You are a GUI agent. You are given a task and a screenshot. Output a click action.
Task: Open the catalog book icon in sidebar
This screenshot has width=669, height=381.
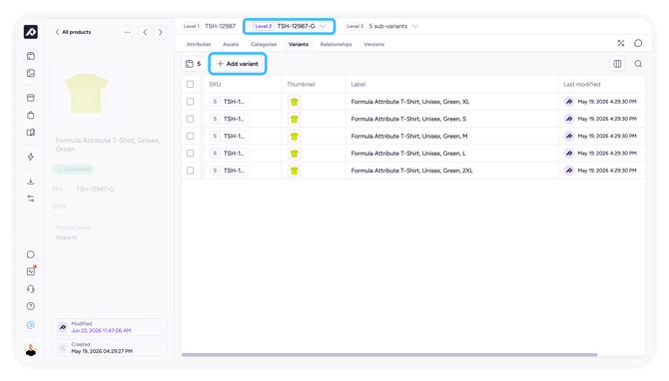pyautogui.click(x=31, y=132)
